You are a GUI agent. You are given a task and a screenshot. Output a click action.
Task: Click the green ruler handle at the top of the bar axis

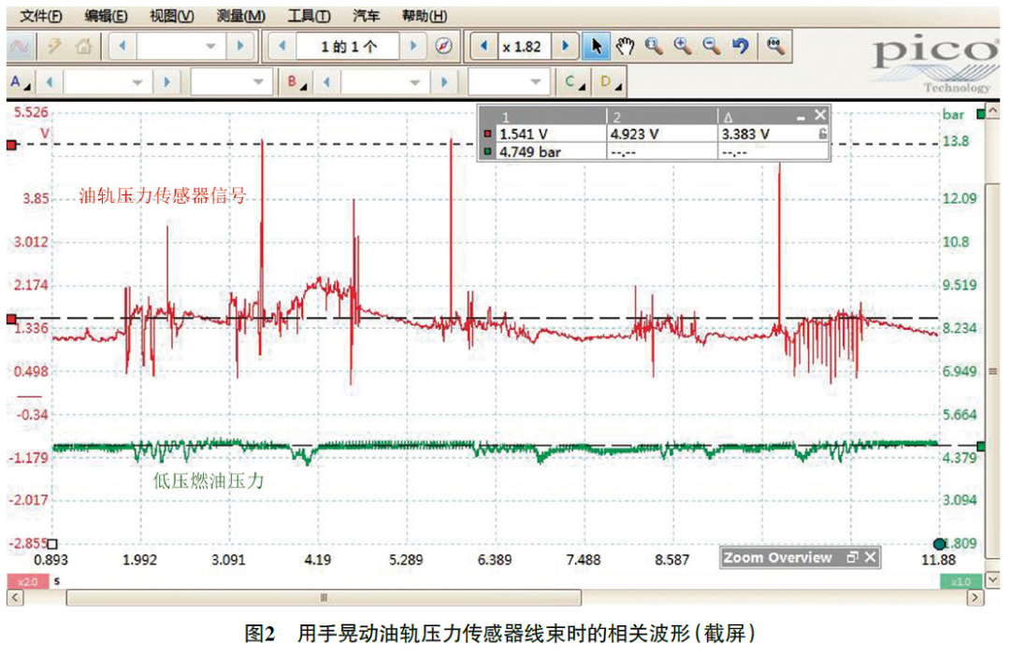point(981,114)
